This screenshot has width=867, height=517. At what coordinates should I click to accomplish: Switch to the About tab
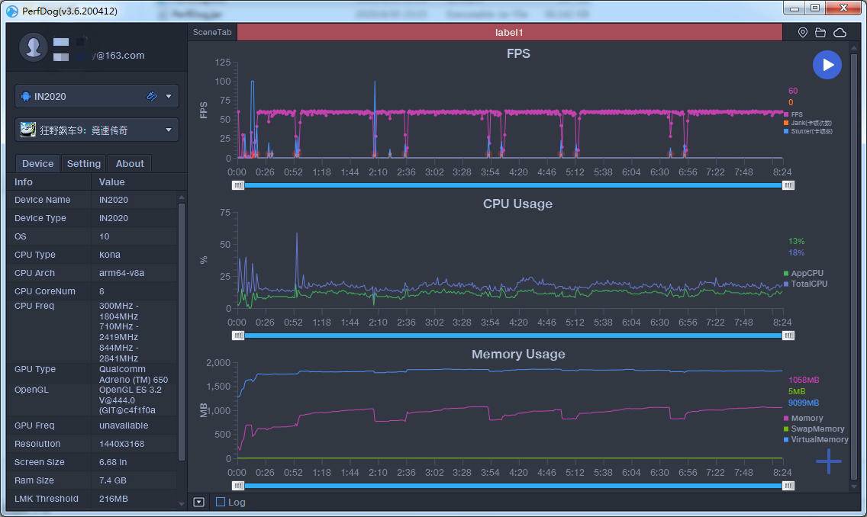[x=130, y=163]
